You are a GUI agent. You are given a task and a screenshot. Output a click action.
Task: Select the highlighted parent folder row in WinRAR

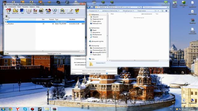pyautogui.click(x=45, y=22)
